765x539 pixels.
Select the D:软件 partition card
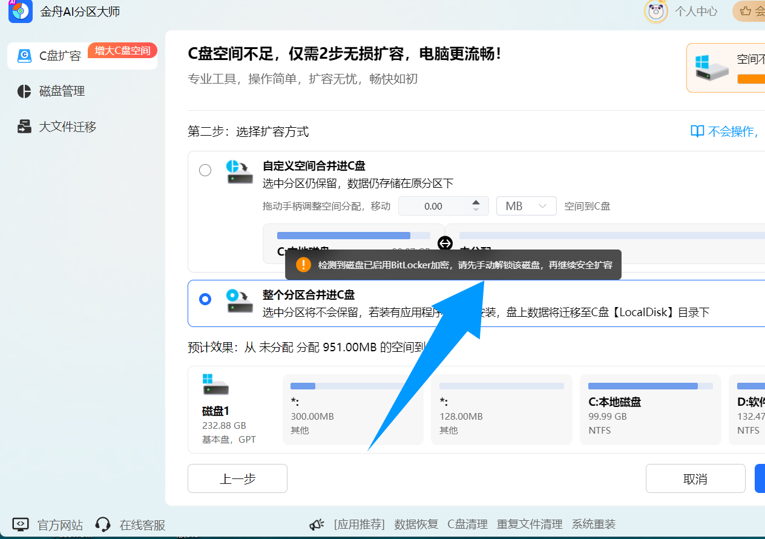(x=747, y=409)
